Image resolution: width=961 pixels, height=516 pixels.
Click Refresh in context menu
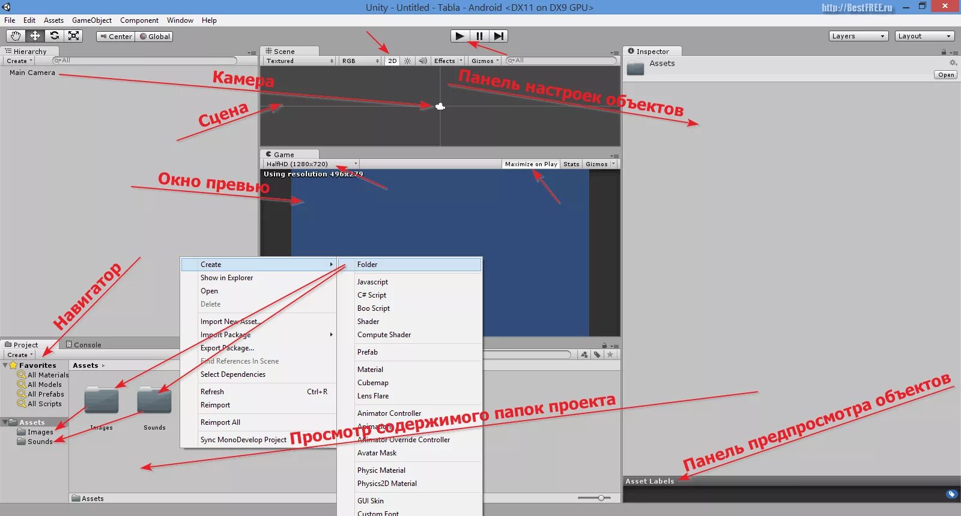[x=258, y=392]
